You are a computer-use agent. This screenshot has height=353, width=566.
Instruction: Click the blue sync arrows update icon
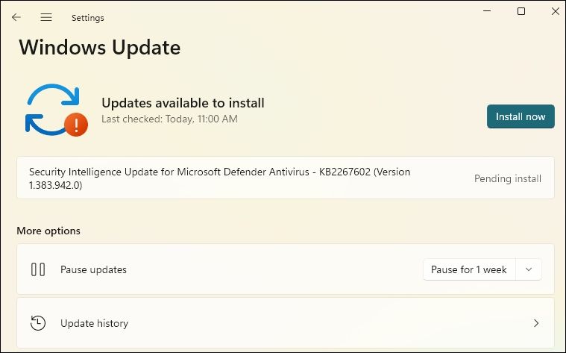(x=50, y=108)
